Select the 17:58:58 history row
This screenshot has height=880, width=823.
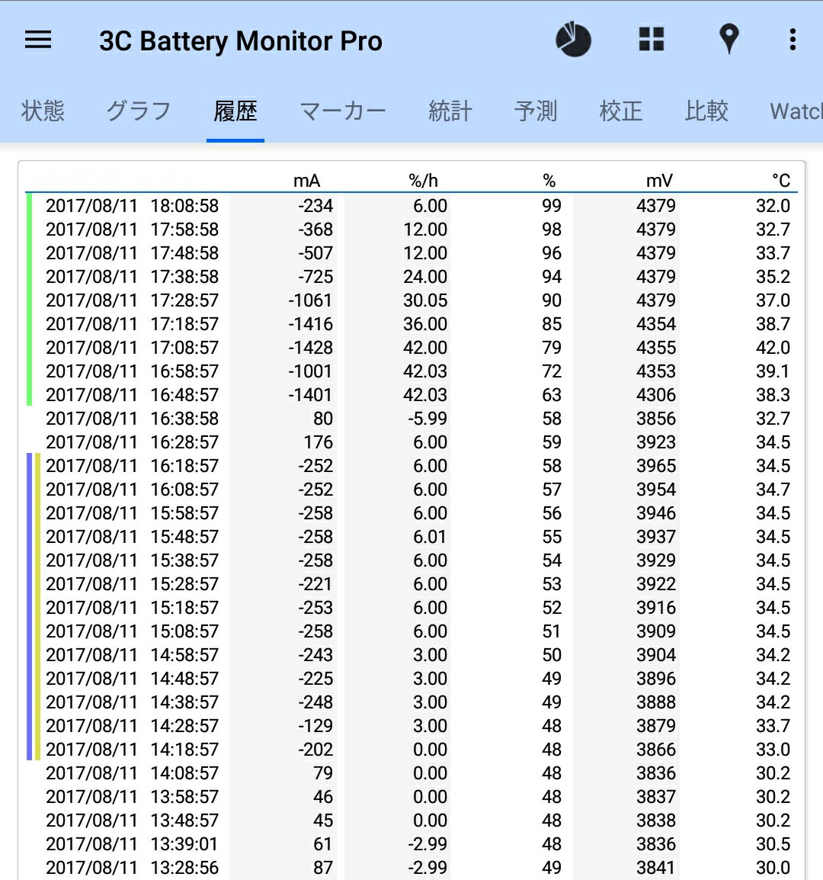411,230
